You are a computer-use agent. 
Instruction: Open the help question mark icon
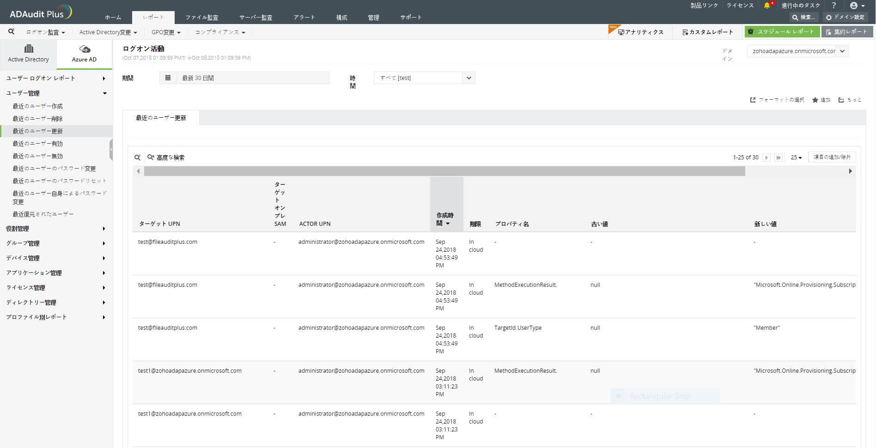pos(833,6)
